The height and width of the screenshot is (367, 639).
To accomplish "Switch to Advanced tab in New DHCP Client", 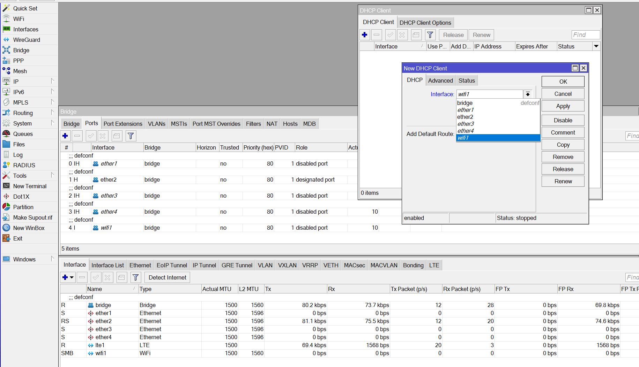I will tap(440, 81).
